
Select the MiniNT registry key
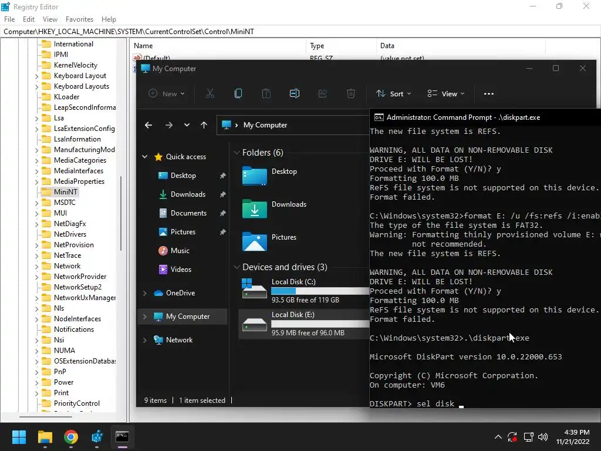(x=66, y=192)
